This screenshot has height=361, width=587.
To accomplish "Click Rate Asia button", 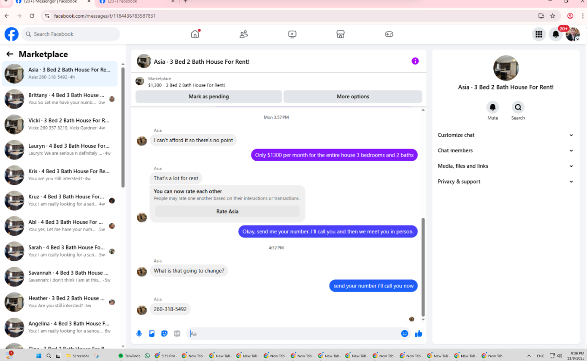I will pos(227,211).
